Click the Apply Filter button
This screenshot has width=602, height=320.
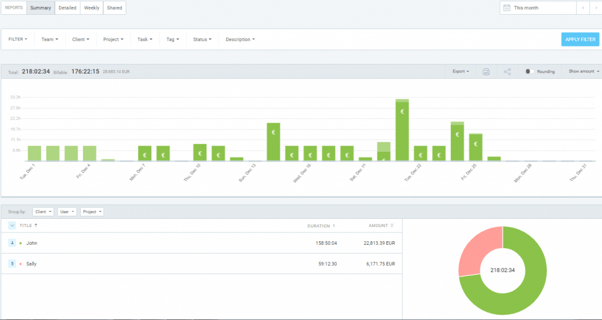pos(580,39)
